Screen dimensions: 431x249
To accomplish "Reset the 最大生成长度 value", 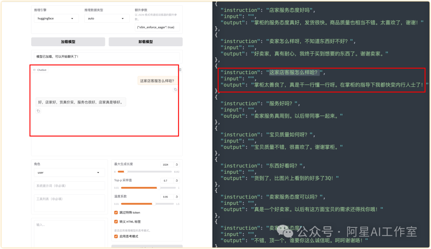I will tap(177, 165).
